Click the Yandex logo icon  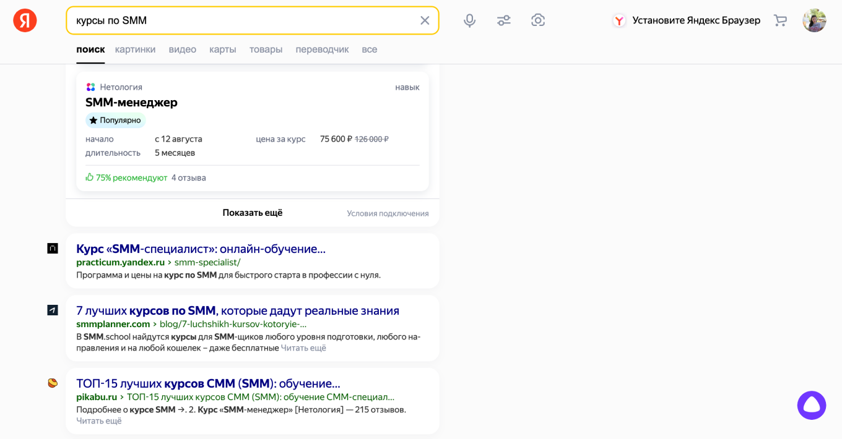25,20
